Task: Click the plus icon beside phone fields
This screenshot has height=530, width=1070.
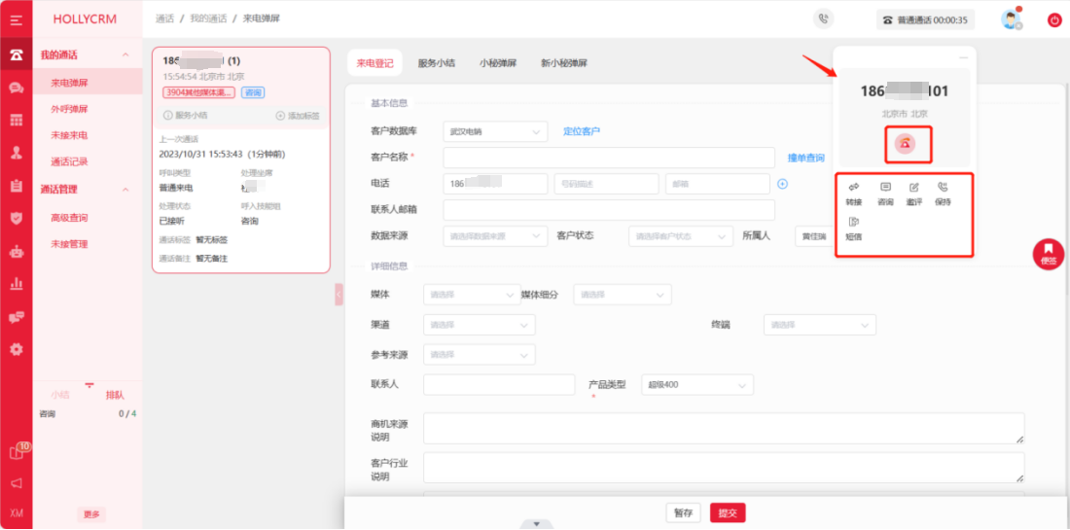Action: click(783, 184)
